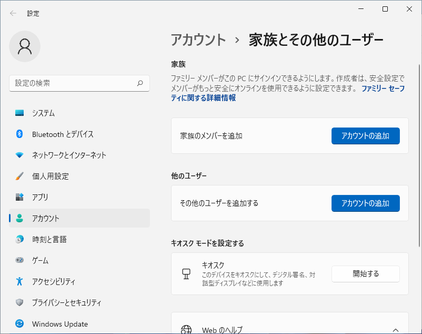Screen dimensions: 422x334
Task: Open ネットワークとインターネット wifi icon
Action: (x=19, y=155)
